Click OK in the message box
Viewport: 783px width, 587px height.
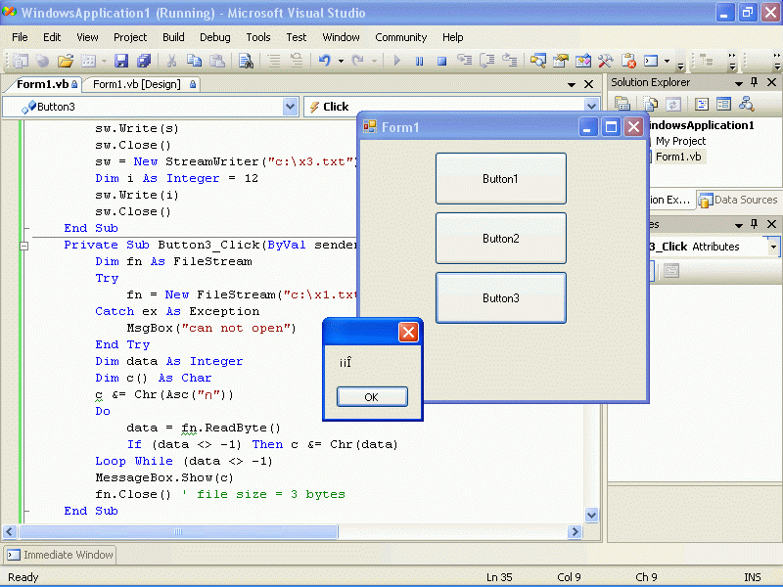pos(372,397)
